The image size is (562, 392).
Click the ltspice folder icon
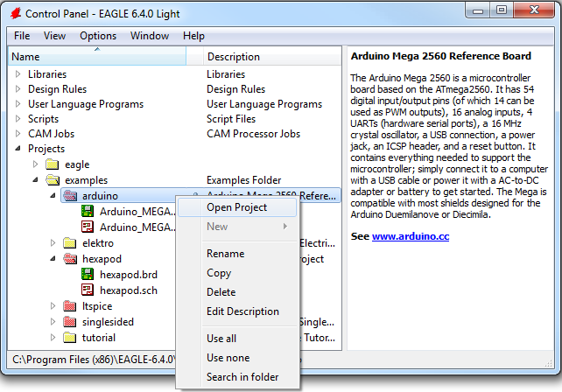(x=70, y=306)
